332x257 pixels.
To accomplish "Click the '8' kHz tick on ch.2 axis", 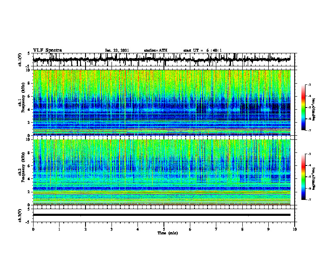I will tap(29, 153).
